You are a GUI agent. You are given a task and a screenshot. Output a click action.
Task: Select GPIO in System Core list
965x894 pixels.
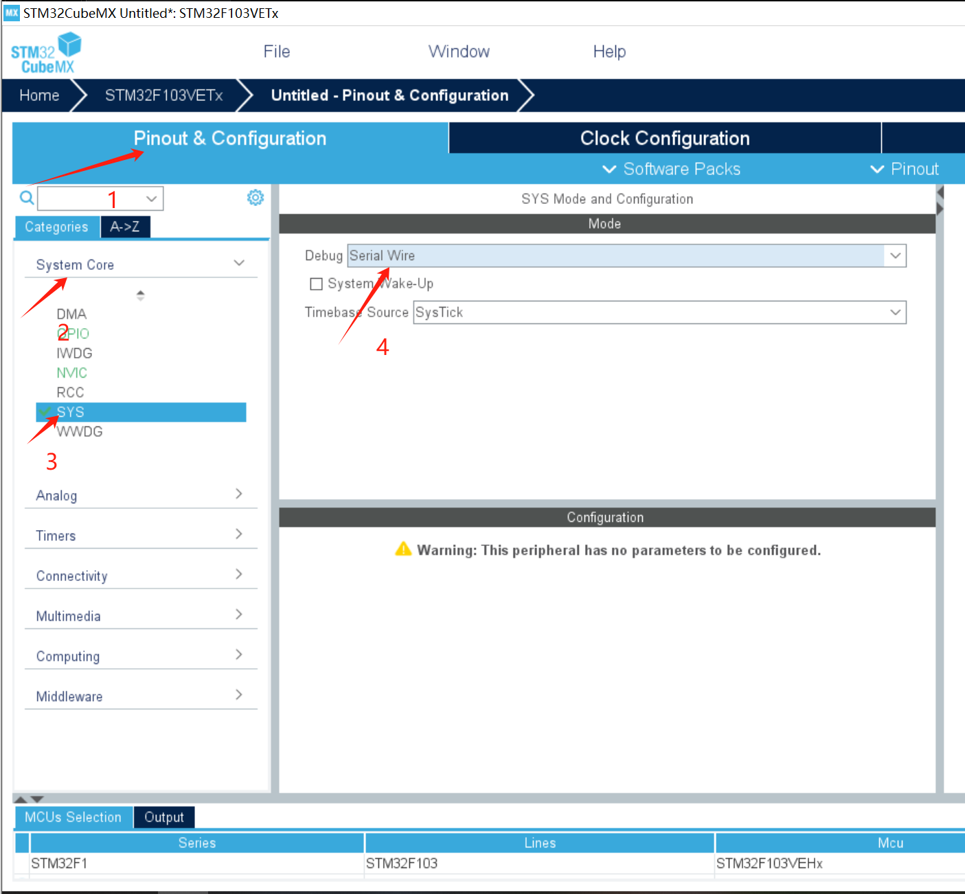[x=73, y=334]
